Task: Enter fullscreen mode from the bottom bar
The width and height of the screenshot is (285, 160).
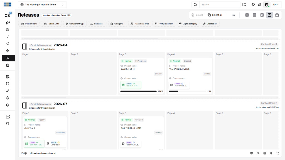Action: pyautogui.click(x=277, y=153)
